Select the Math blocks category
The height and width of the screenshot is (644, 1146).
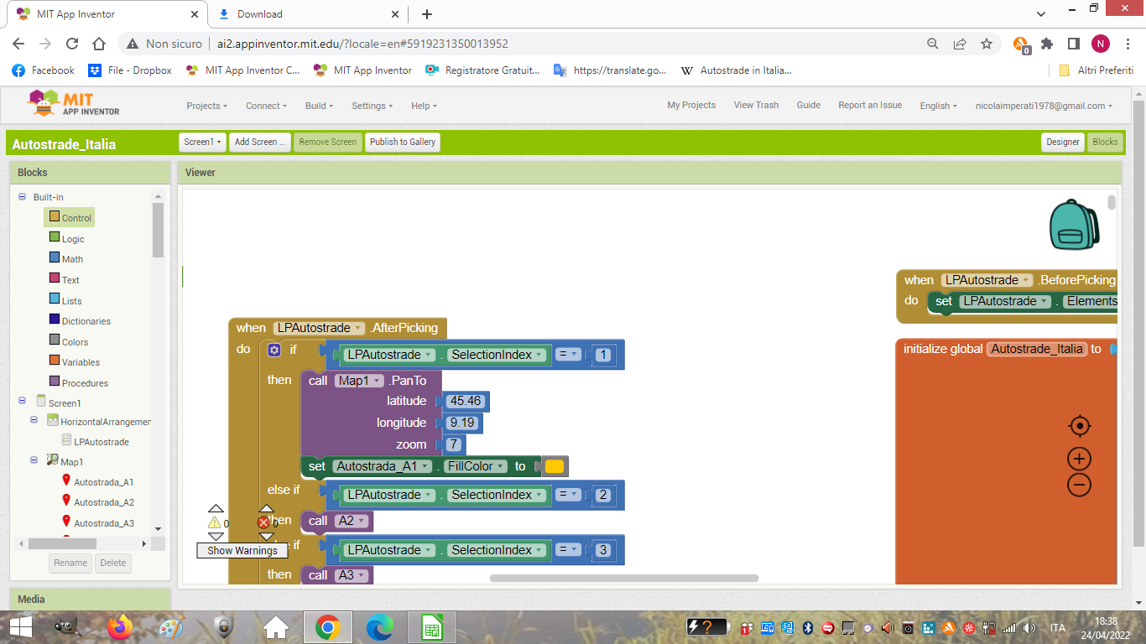click(66, 259)
